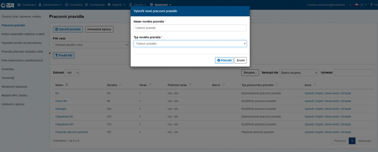Screen dimensions: 378x152
Task: Cancel the dialog with the Zrušit button
Action: coord(240,60)
